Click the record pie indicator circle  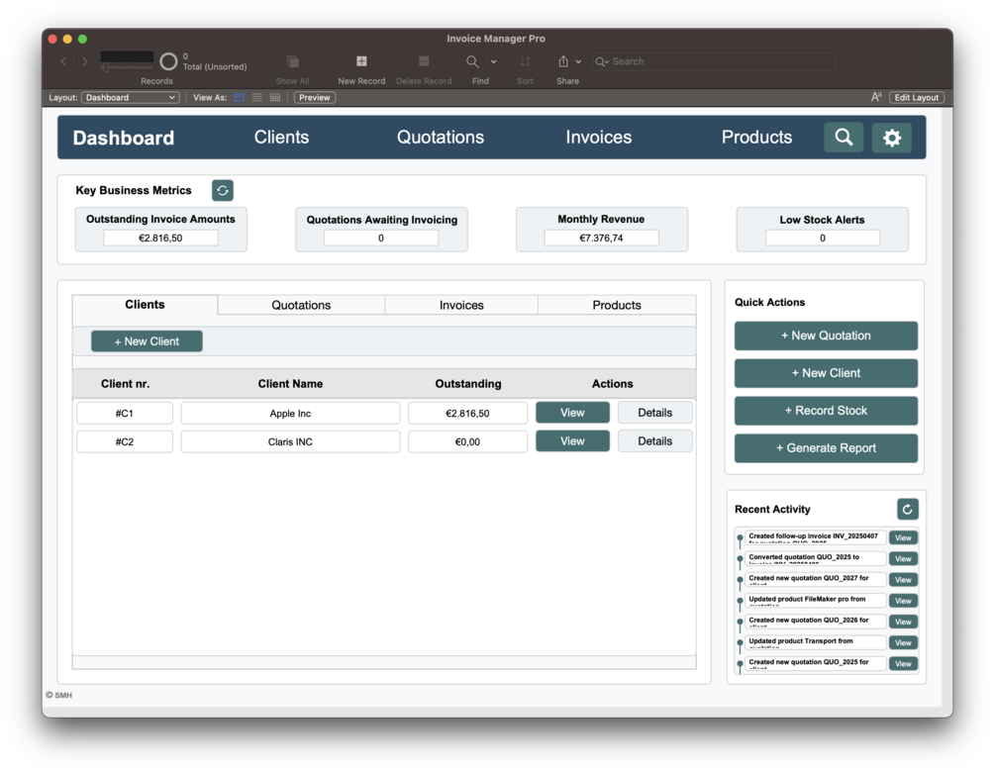coord(168,61)
